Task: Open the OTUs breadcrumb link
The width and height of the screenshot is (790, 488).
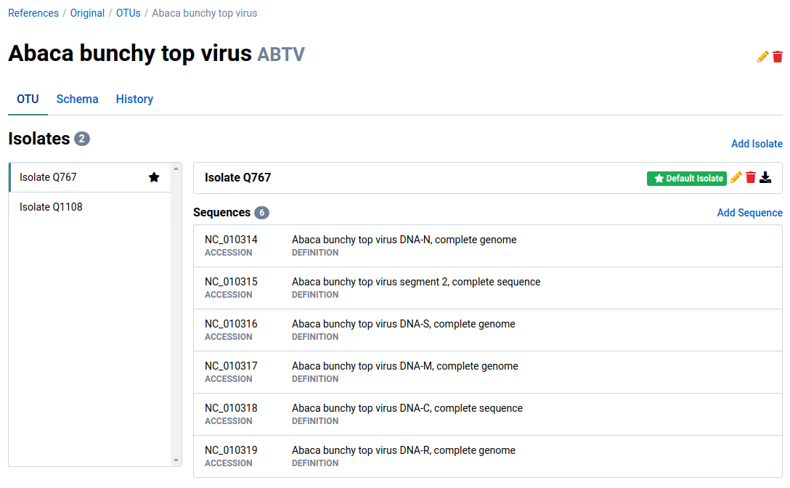Action: tap(128, 12)
